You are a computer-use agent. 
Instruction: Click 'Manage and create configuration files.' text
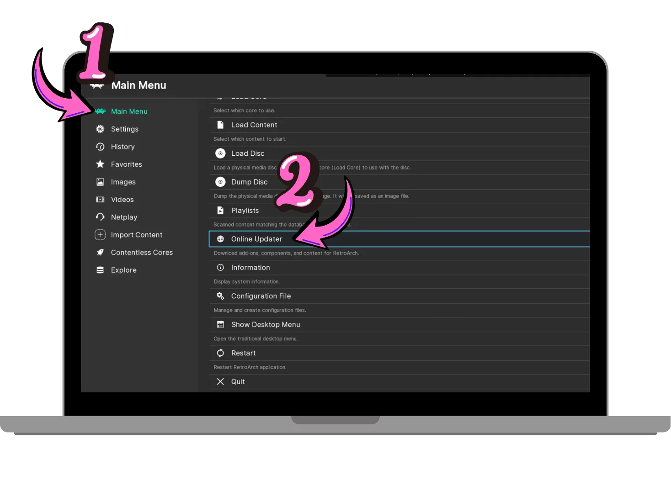[260, 310]
